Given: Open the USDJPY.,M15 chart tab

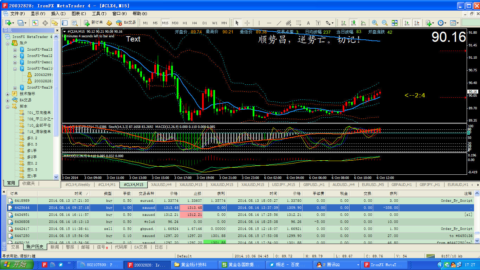Looking at the screenshot, I should [284, 185].
